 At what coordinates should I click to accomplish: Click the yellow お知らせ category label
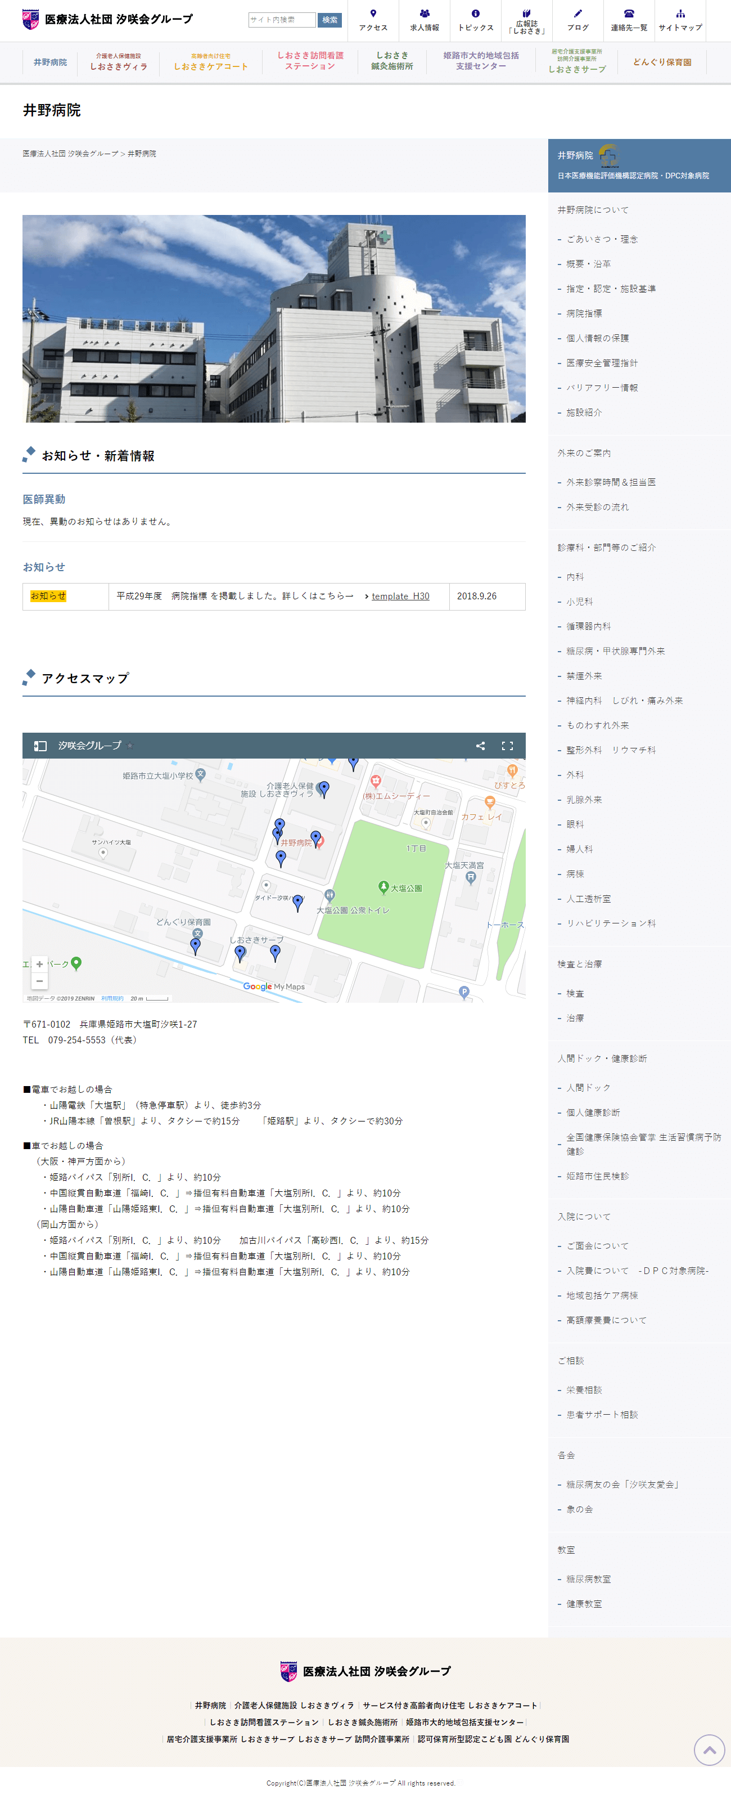(48, 596)
